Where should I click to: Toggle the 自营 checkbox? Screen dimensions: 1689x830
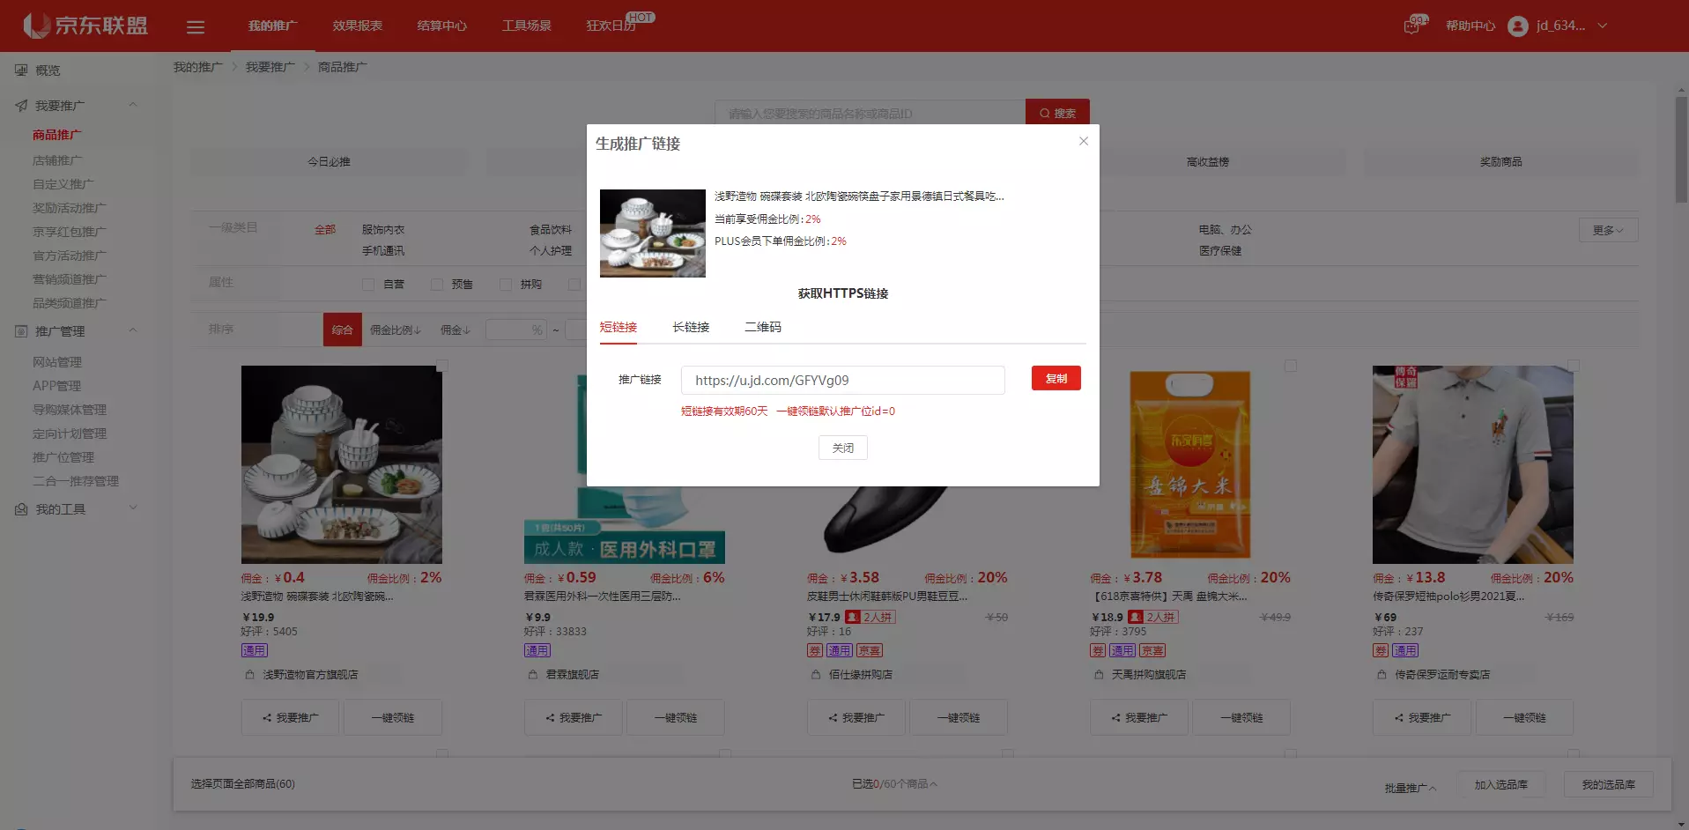[368, 285]
